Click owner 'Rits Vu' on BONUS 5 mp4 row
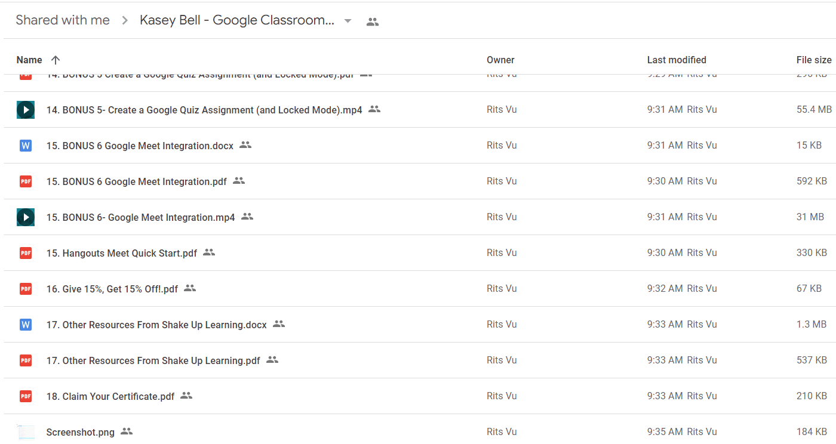 [502, 110]
